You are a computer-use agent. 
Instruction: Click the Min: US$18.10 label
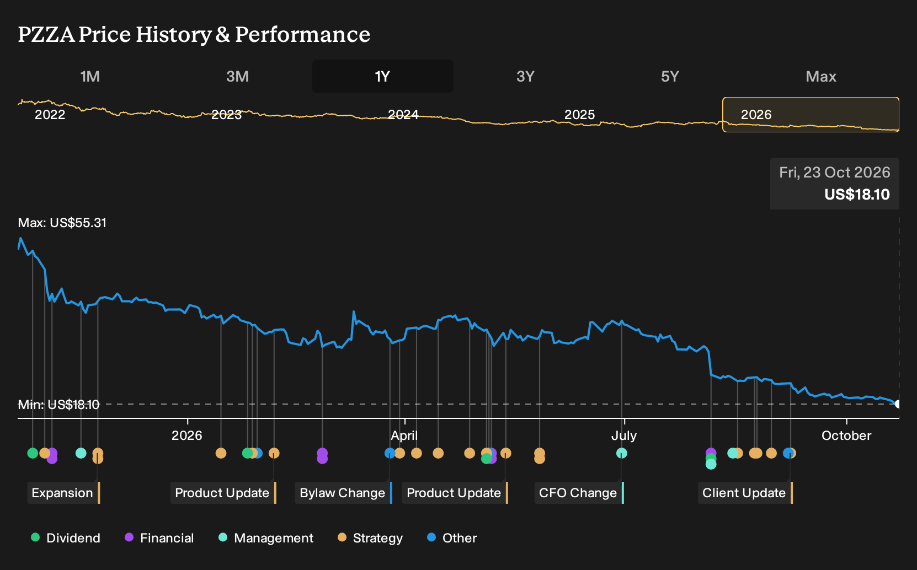click(x=59, y=405)
